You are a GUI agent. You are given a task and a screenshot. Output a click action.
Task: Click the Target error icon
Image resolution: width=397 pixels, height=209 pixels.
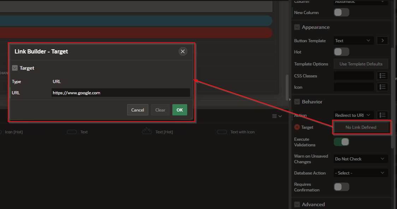(297, 127)
